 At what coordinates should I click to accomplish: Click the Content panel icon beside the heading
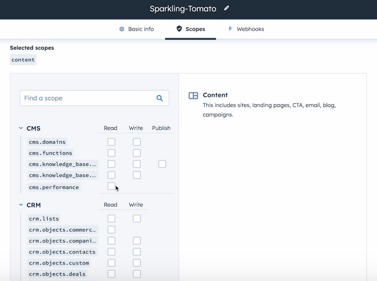[x=193, y=95]
